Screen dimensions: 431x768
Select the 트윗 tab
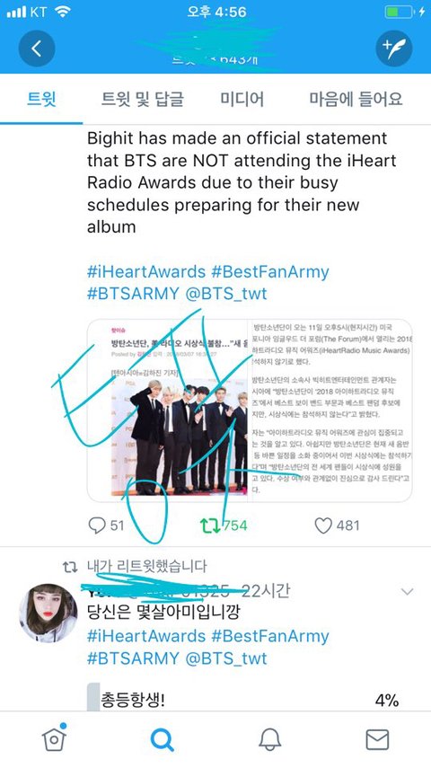[x=41, y=99]
